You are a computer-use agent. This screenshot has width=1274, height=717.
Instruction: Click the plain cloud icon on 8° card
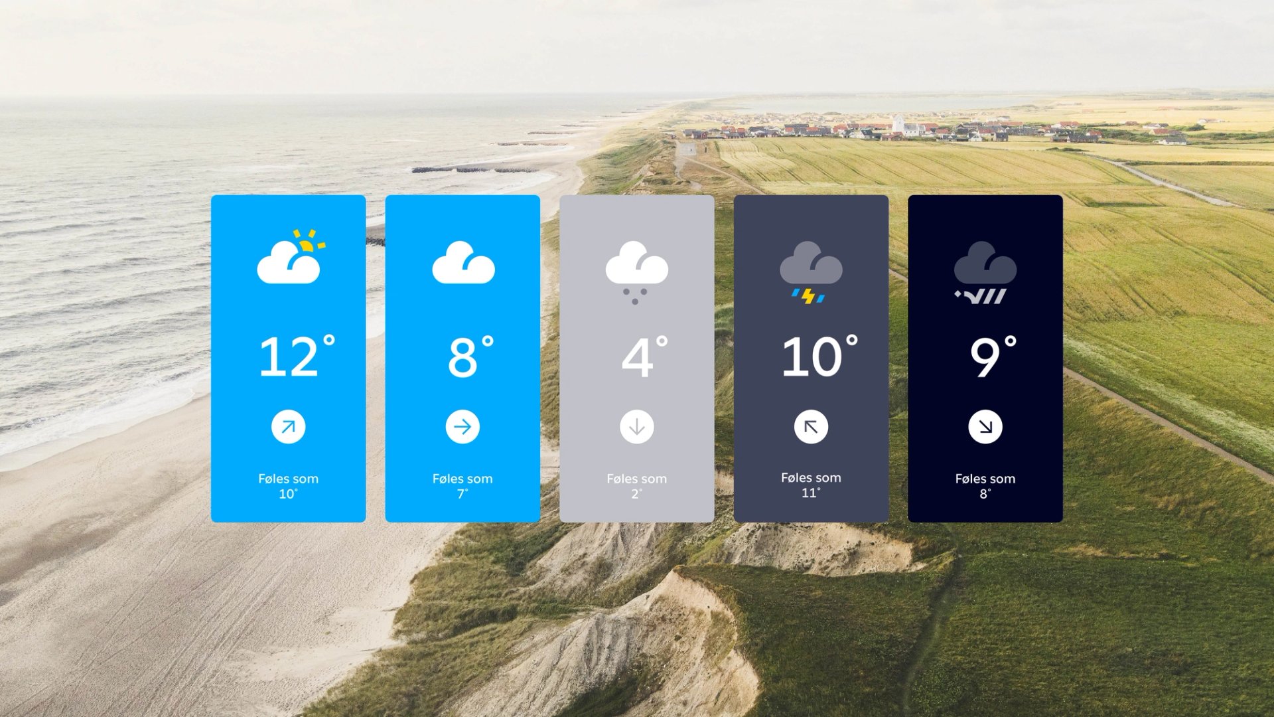coord(463,262)
